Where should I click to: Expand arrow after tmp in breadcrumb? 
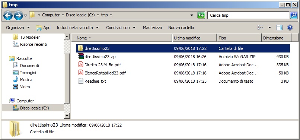[111, 15]
